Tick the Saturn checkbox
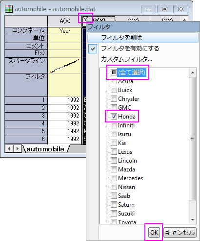The image size is (200, 241). (x=114, y=205)
